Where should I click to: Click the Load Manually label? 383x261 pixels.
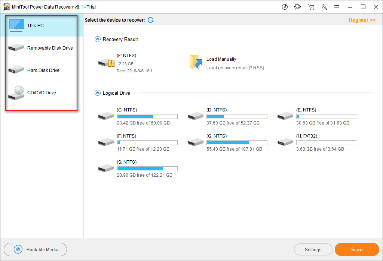pos(221,59)
